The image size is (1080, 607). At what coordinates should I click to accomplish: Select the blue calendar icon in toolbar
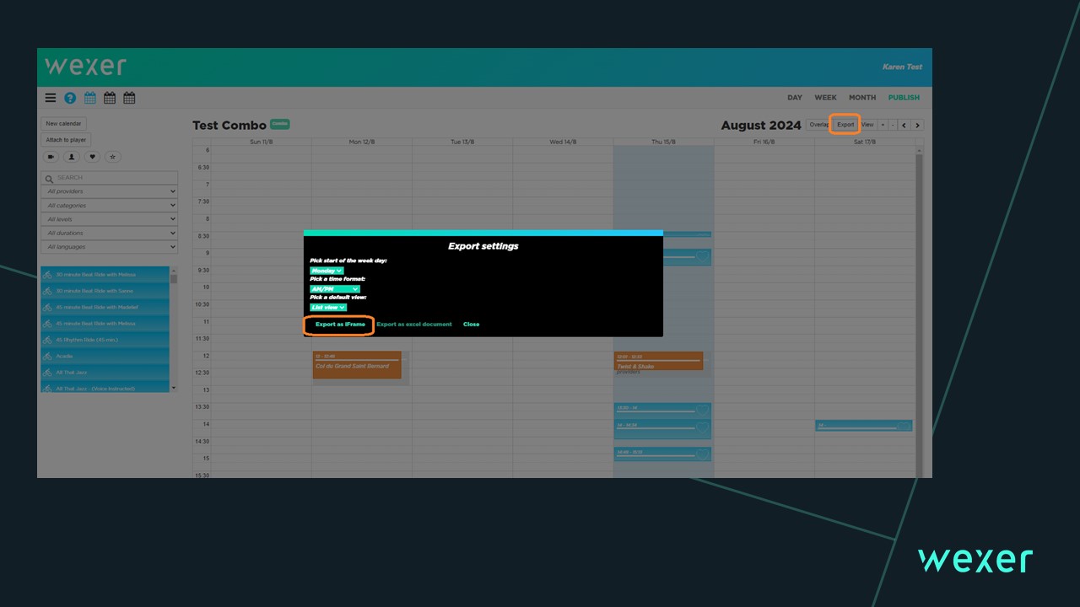coord(90,98)
